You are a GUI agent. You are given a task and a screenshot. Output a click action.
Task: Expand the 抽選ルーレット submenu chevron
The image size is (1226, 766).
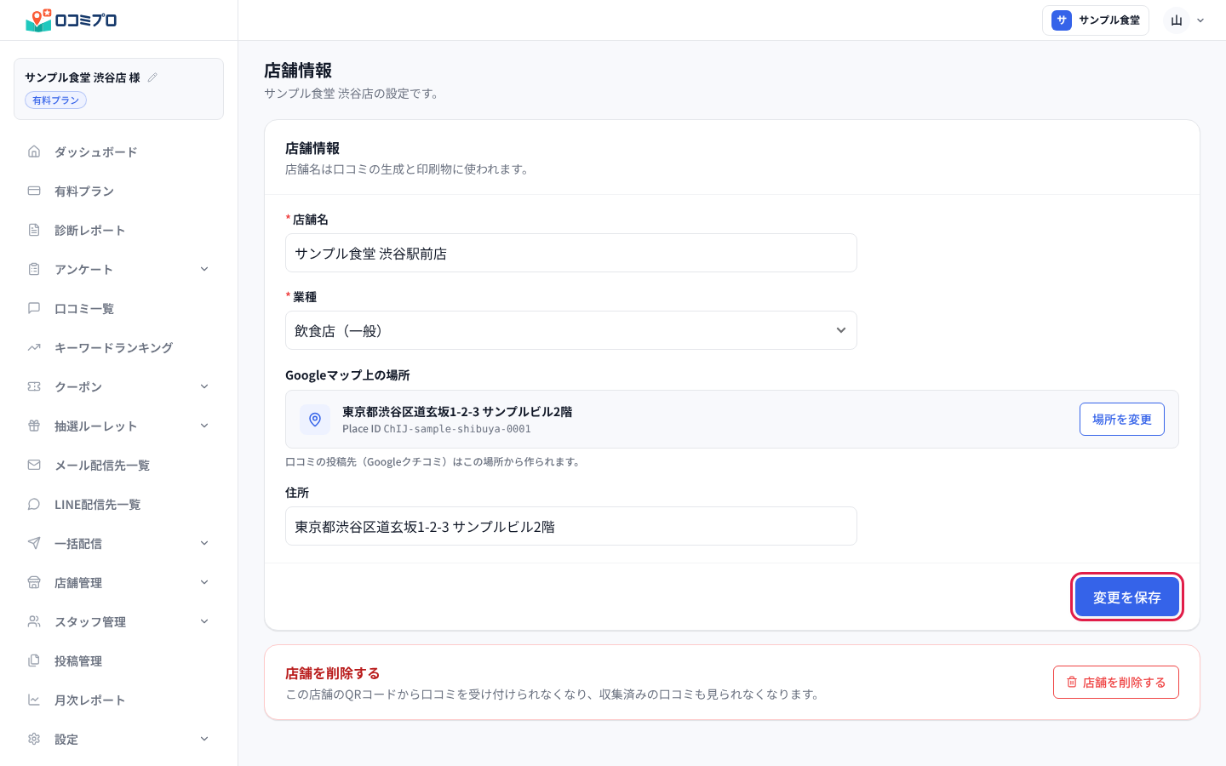click(204, 426)
